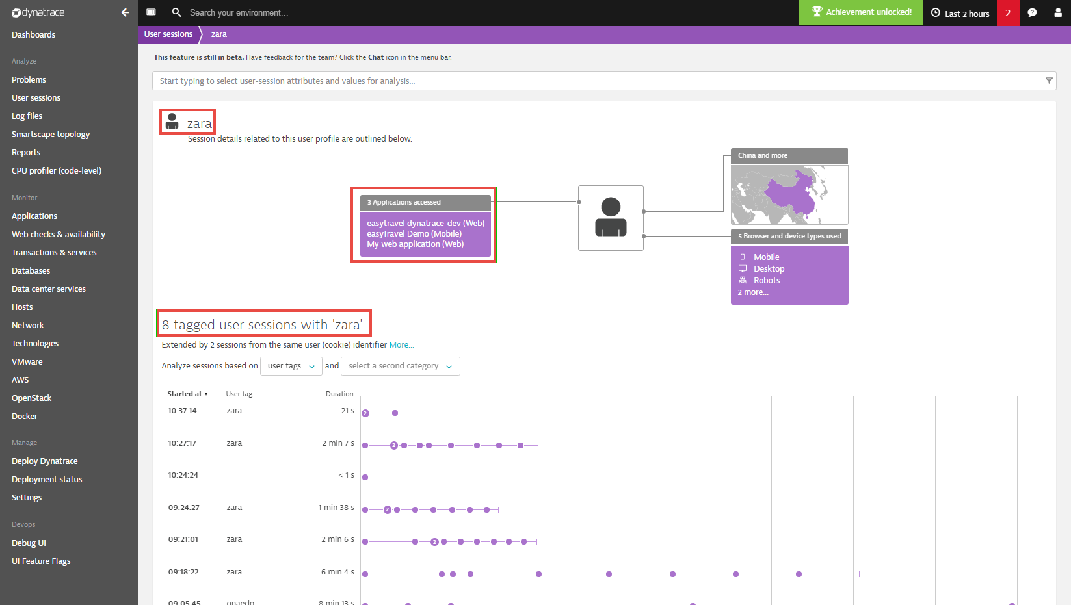The width and height of the screenshot is (1071, 605).
Task: Open User sessions in the sidebar
Action: tap(36, 97)
